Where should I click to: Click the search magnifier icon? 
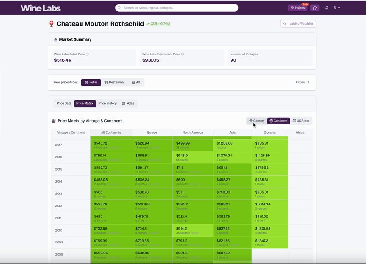119,8
